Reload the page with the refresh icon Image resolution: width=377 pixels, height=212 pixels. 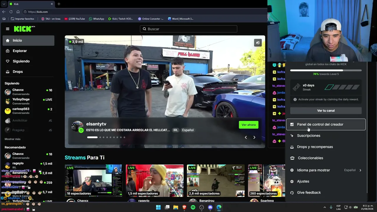tap(11, 12)
